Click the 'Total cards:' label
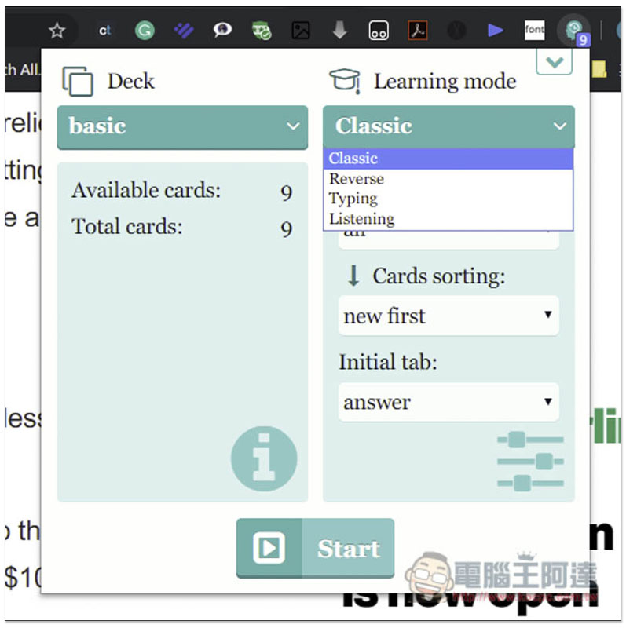Viewport: 626px width, 628px height. (127, 226)
